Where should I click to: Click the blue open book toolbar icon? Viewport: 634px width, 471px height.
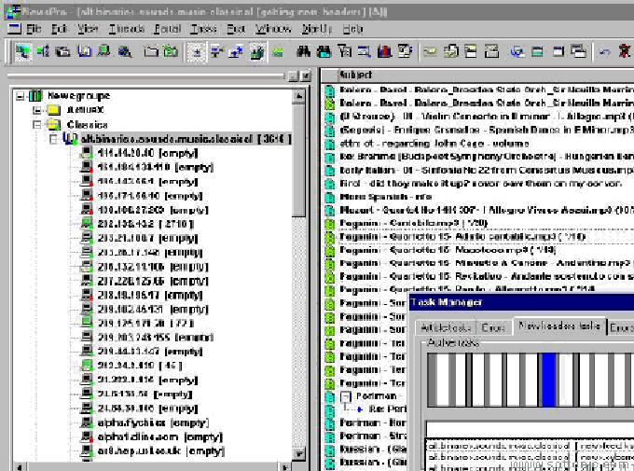[x=85, y=52]
